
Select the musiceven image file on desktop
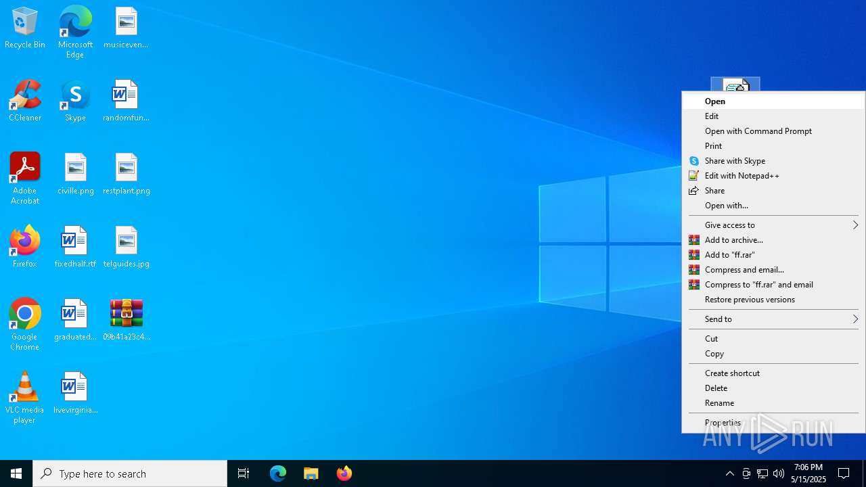point(126,28)
